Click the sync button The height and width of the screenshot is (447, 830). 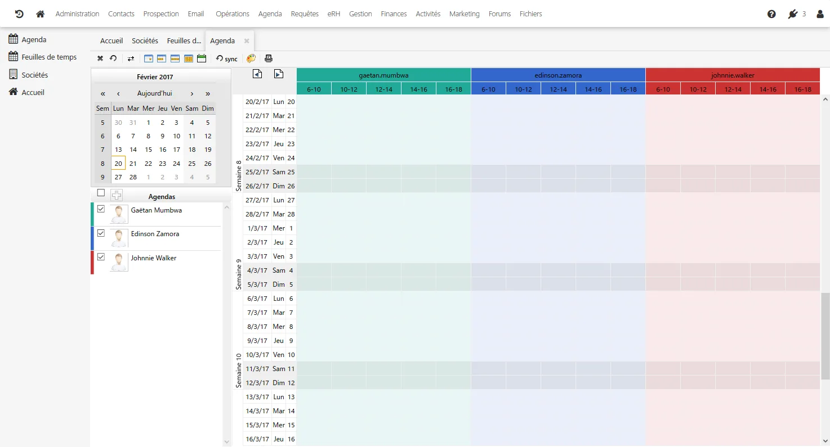(227, 58)
